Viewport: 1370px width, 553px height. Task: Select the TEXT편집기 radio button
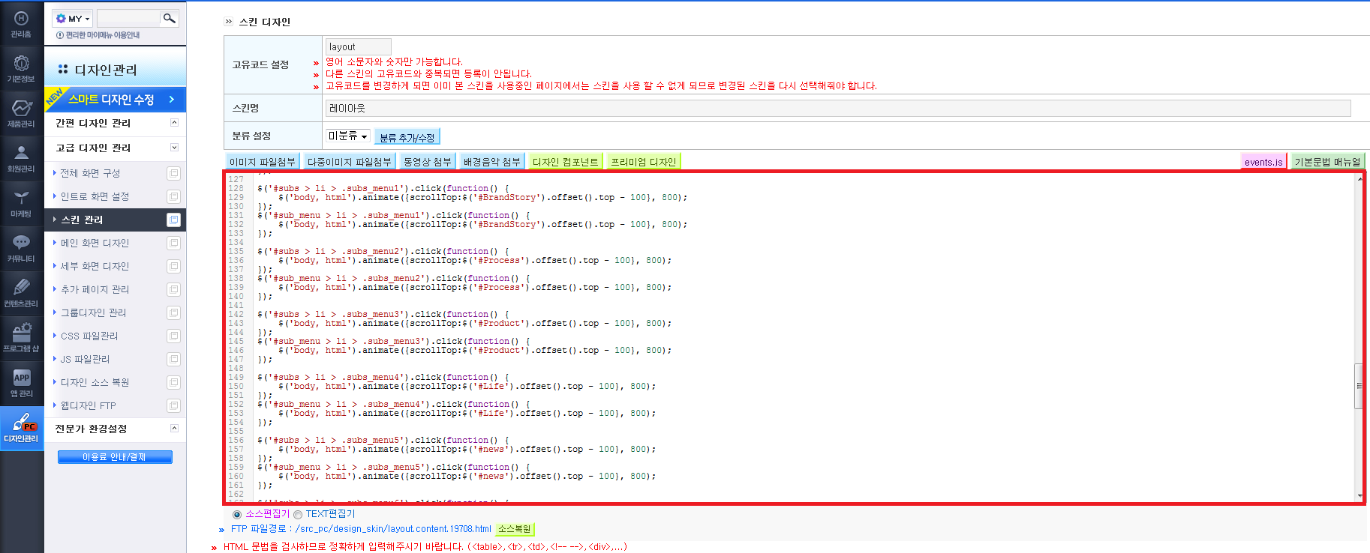pyautogui.click(x=298, y=515)
